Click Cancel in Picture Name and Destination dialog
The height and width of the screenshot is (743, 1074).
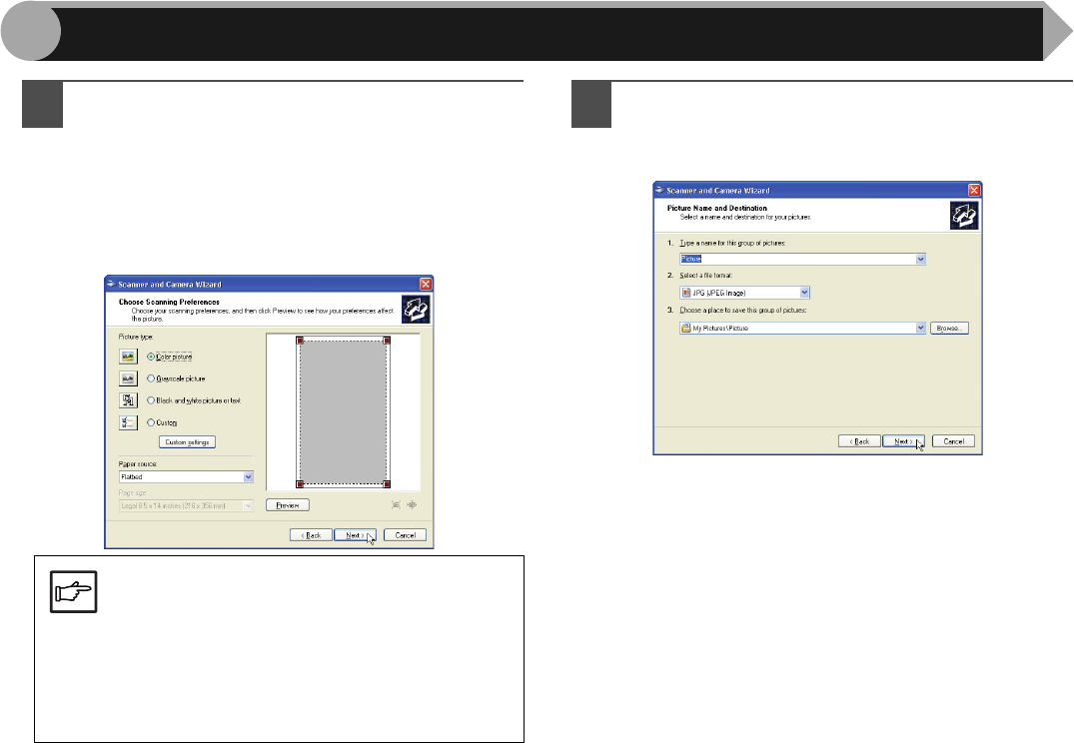tap(953, 441)
